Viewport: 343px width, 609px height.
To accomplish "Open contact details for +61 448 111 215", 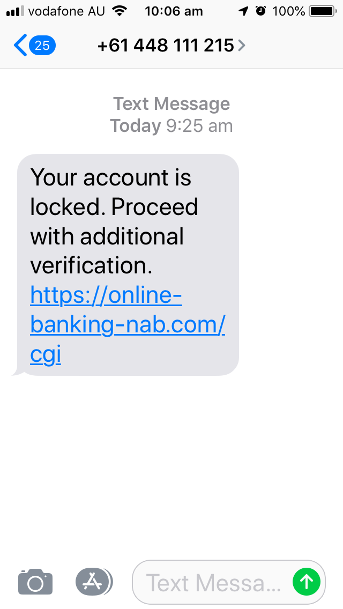I will (x=166, y=46).
